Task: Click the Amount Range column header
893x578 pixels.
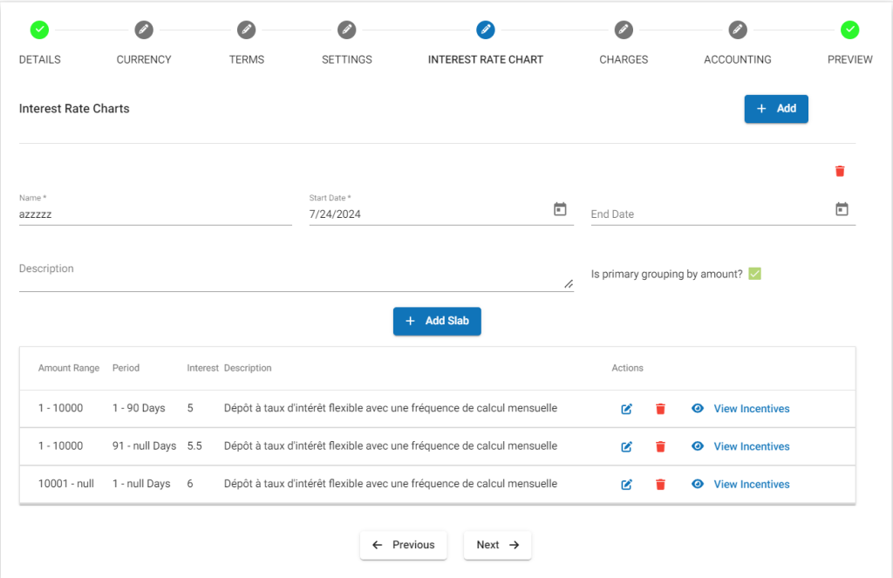Action: (x=69, y=368)
